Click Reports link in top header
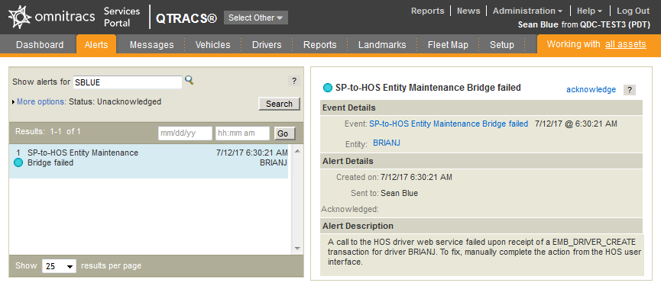Image resolution: width=661 pixels, height=286 pixels. [x=427, y=11]
